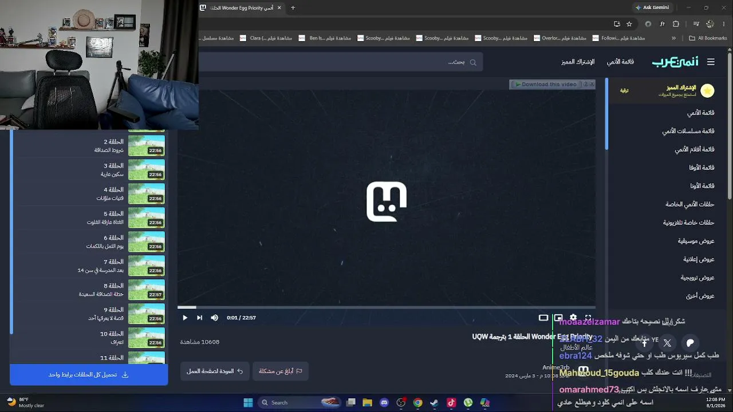
Task: Expand hidden bookmarks overflow chevron
Action: pos(673,38)
